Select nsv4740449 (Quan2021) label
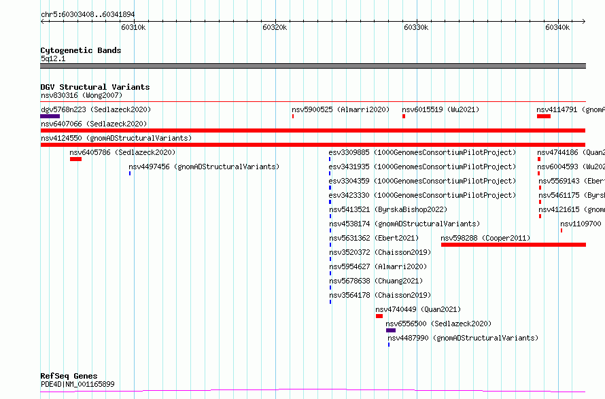The image size is (605, 399). tap(418, 309)
